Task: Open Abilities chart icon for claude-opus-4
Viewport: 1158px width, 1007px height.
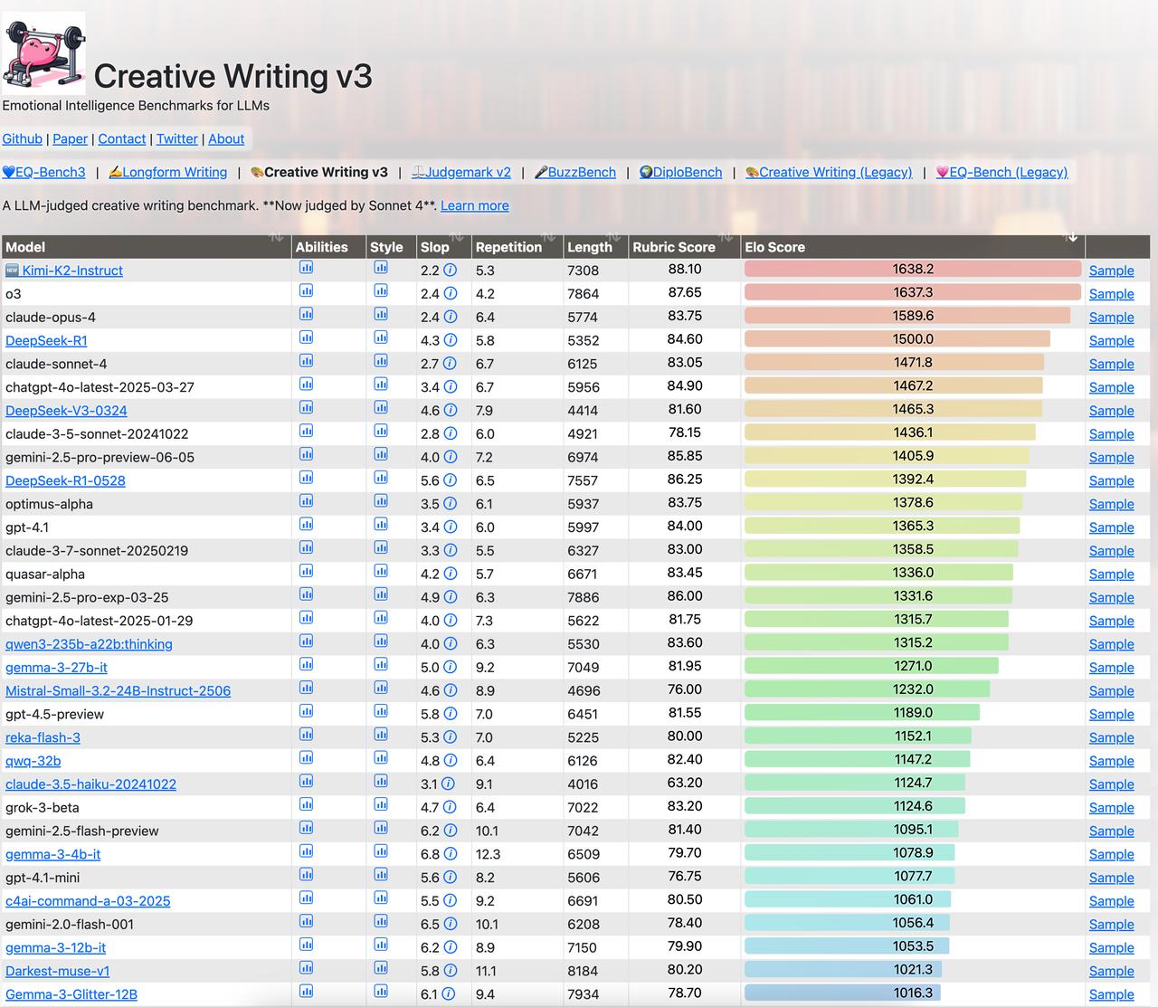Action: tap(306, 315)
